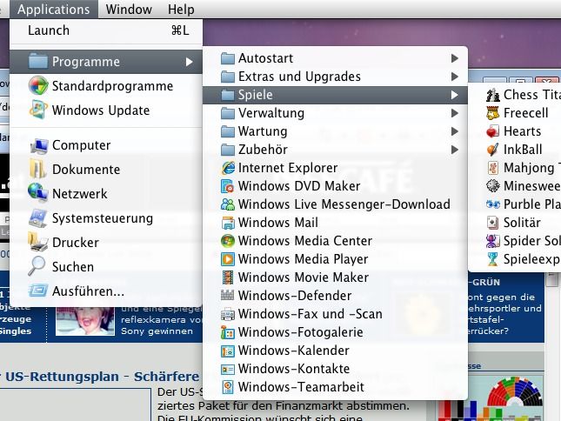Launch Windows Media Player icon
This screenshot has width=561, height=421.
click(x=228, y=259)
